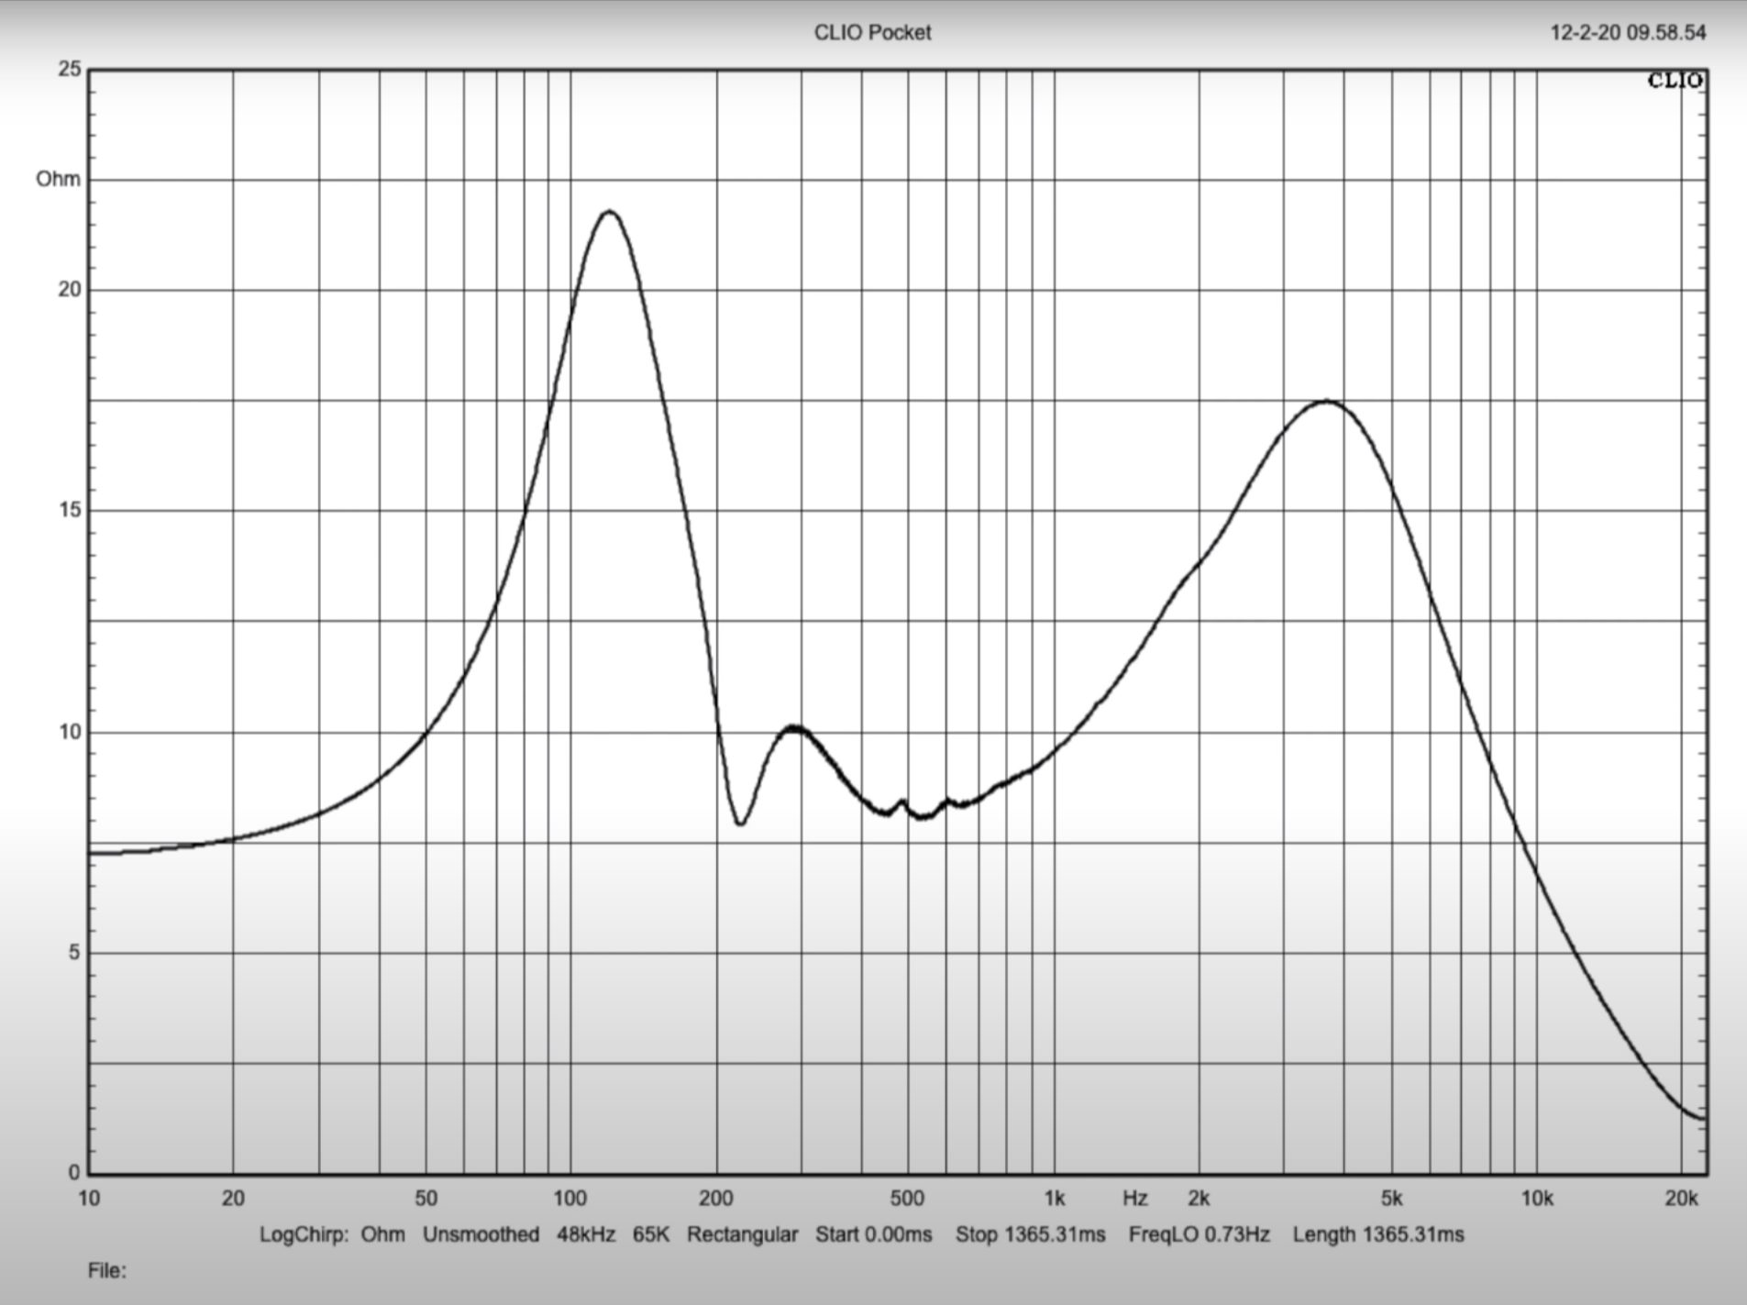Screen dimensions: 1747x1305
Task: Click the Start 0.00ms text
Action: coord(874,1234)
